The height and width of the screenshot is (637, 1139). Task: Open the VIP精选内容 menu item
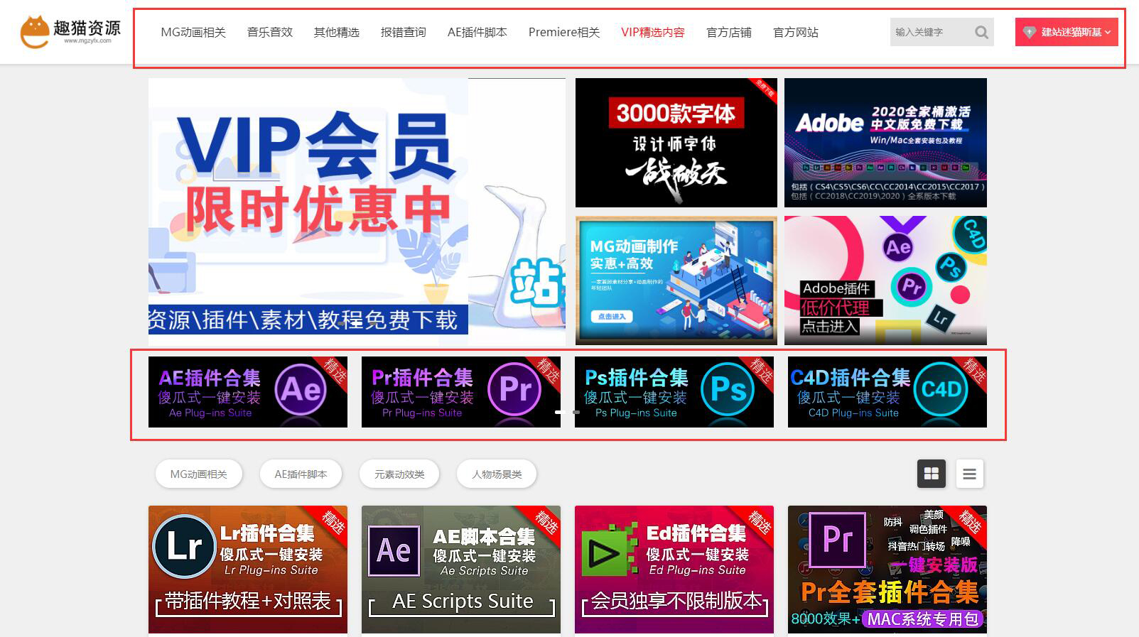[652, 33]
